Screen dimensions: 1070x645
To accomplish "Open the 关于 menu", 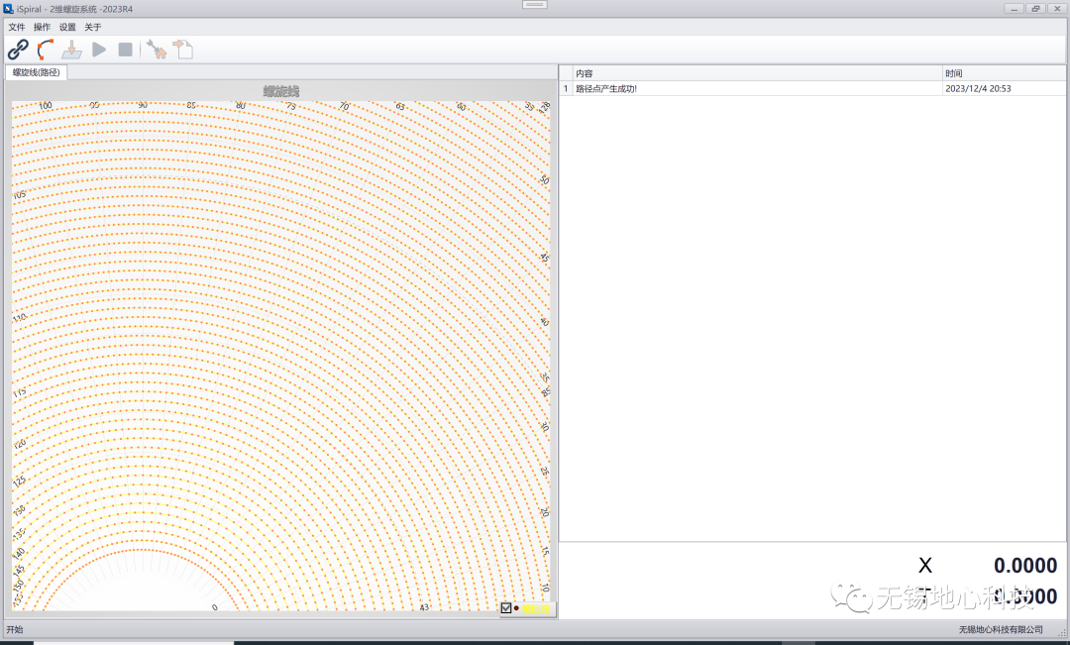I will coord(93,27).
